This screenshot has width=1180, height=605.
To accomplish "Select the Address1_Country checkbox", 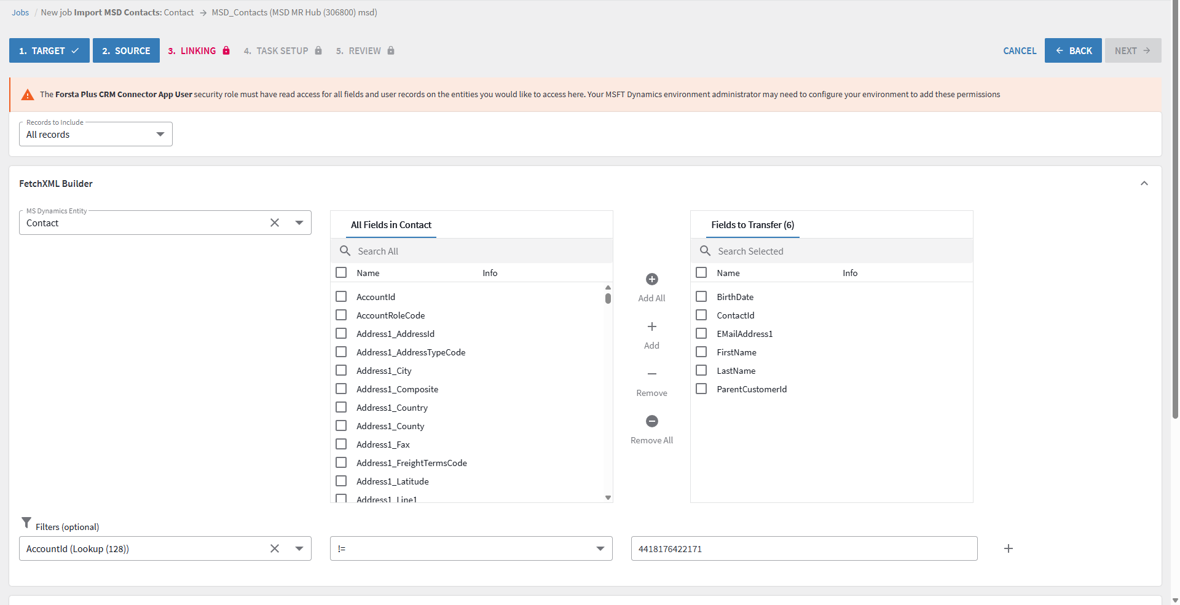I will pos(341,407).
